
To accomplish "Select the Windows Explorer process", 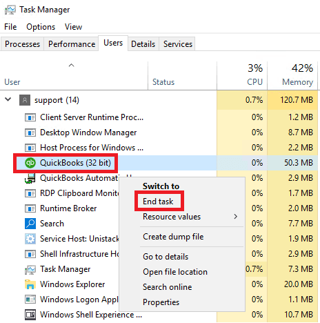I will click(x=72, y=284).
